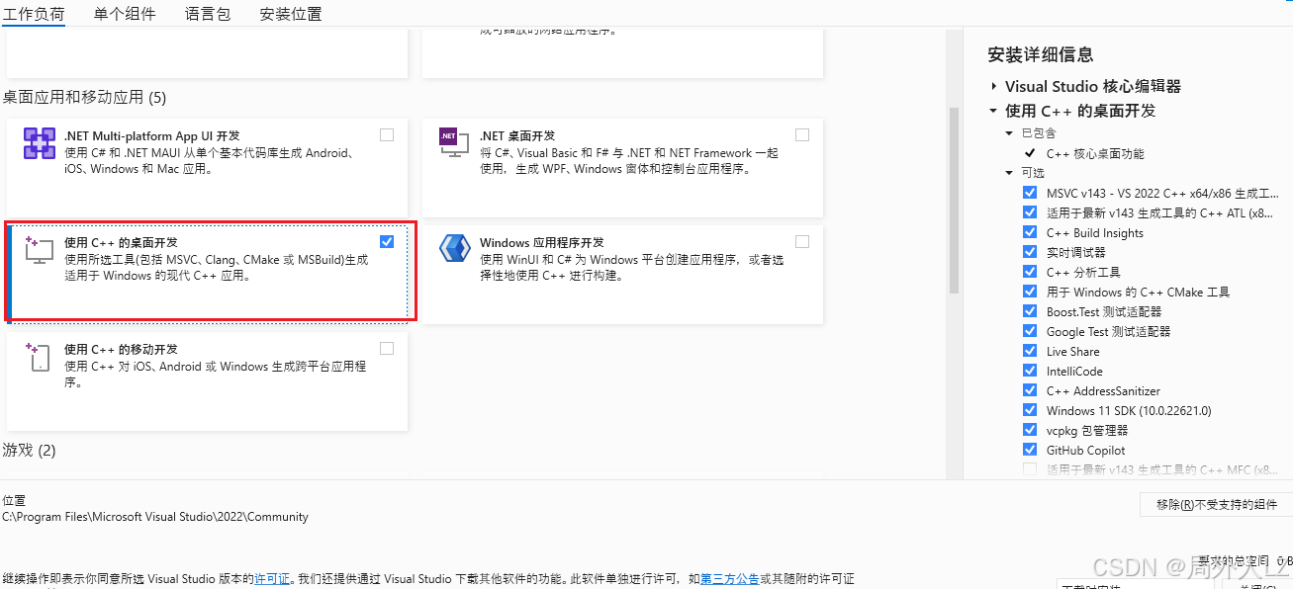The image size is (1293, 589).
Task: Click the 'IntelliCode' component label
Action: click(x=1074, y=371)
